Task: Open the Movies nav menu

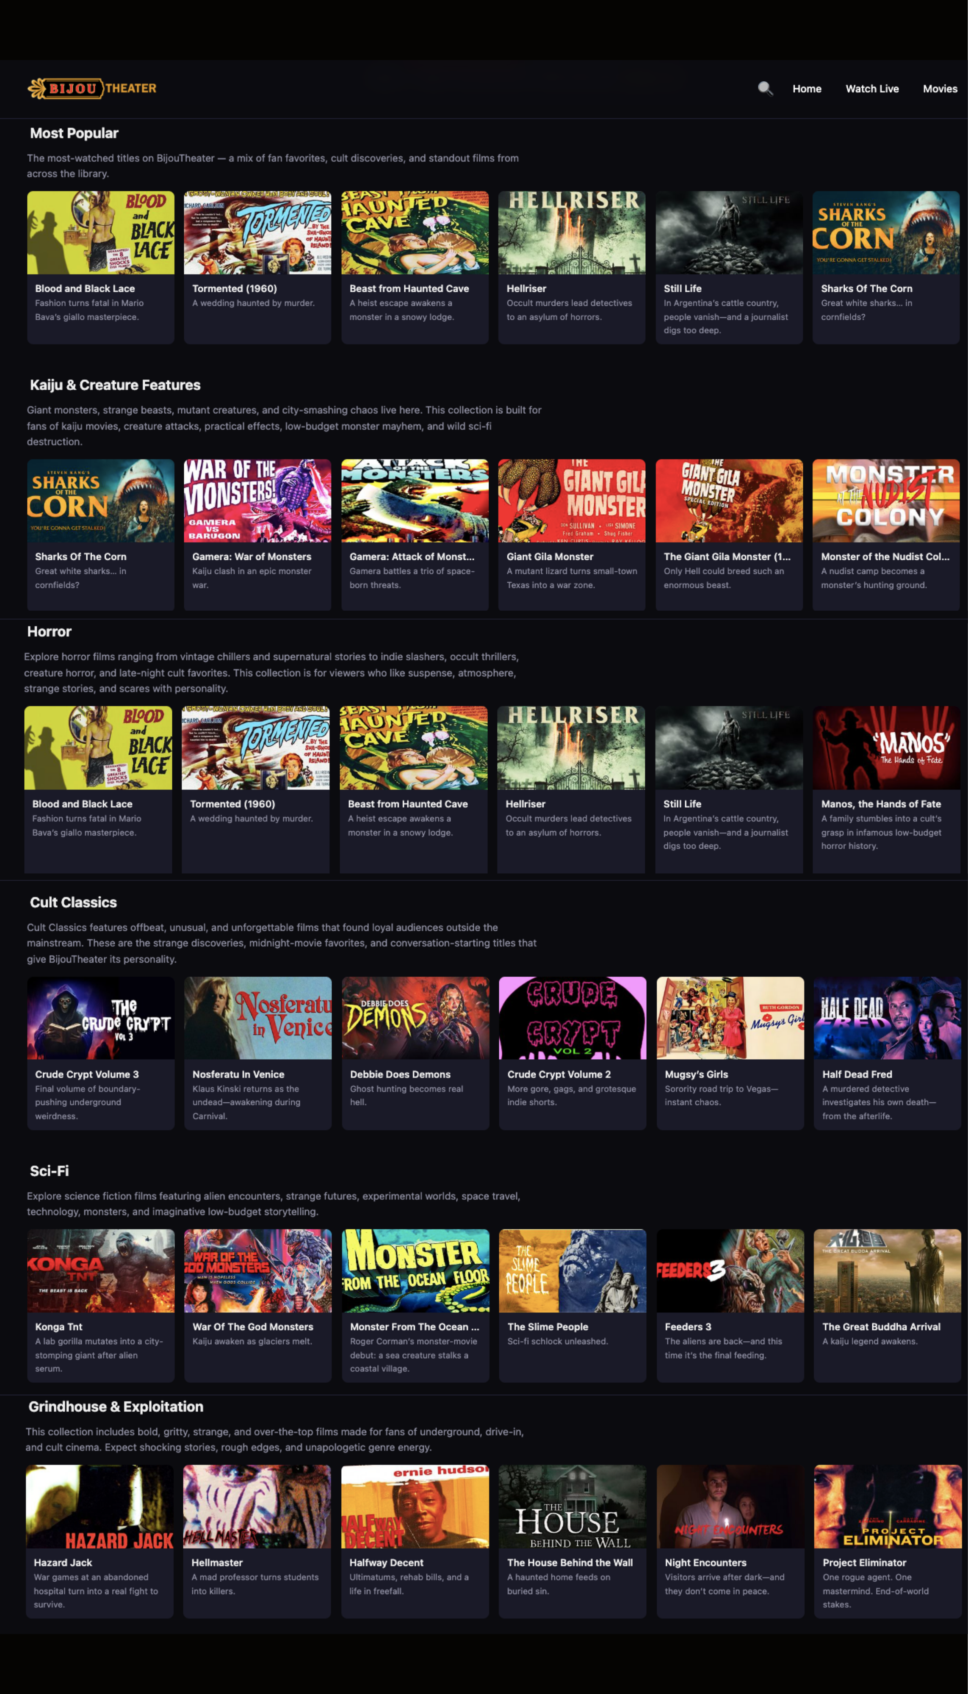Action: 939,89
